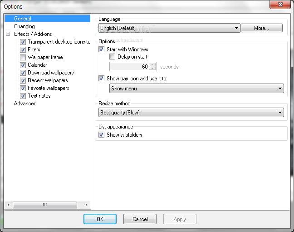The width and height of the screenshot is (294, 232).
Task: Enable the Wallpaper frame add-on
Action: pyautogui.click(x=23, y=57)
